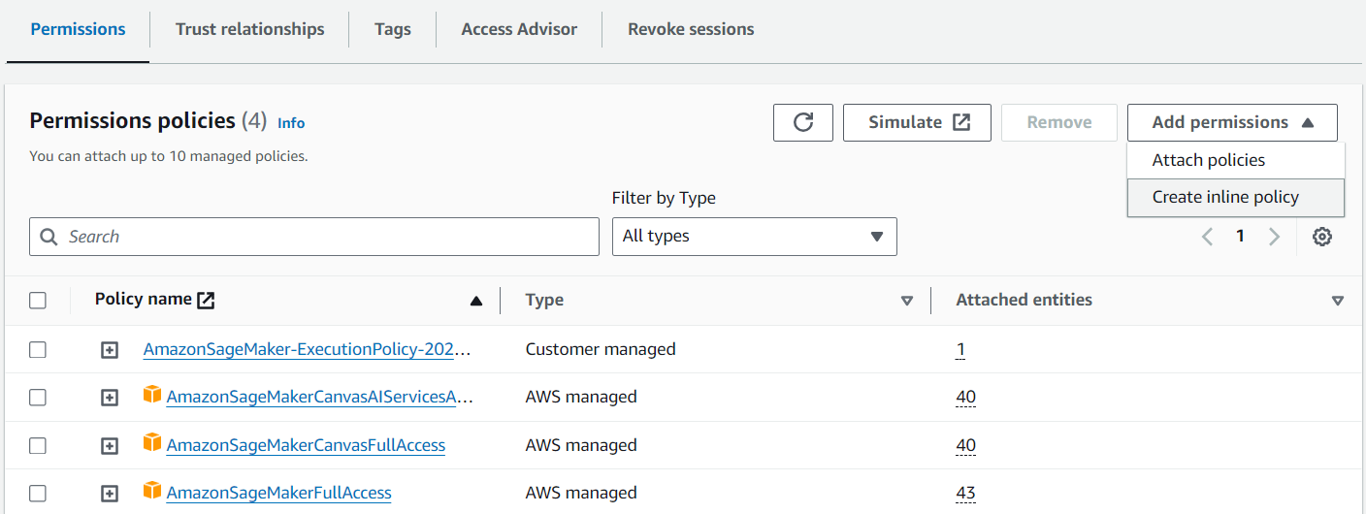This screenshot has height=514, width=1366.
Task: Expand AmazonSageMakerFullAccess policy details
Action: click(110, 494)
